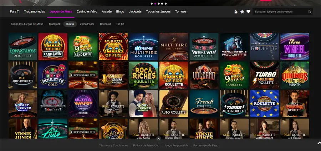Image resolution: width=321 pixels, height=151 pixels.
Task: Open Vikings Multifire Roulette
Action: (295, 75)
